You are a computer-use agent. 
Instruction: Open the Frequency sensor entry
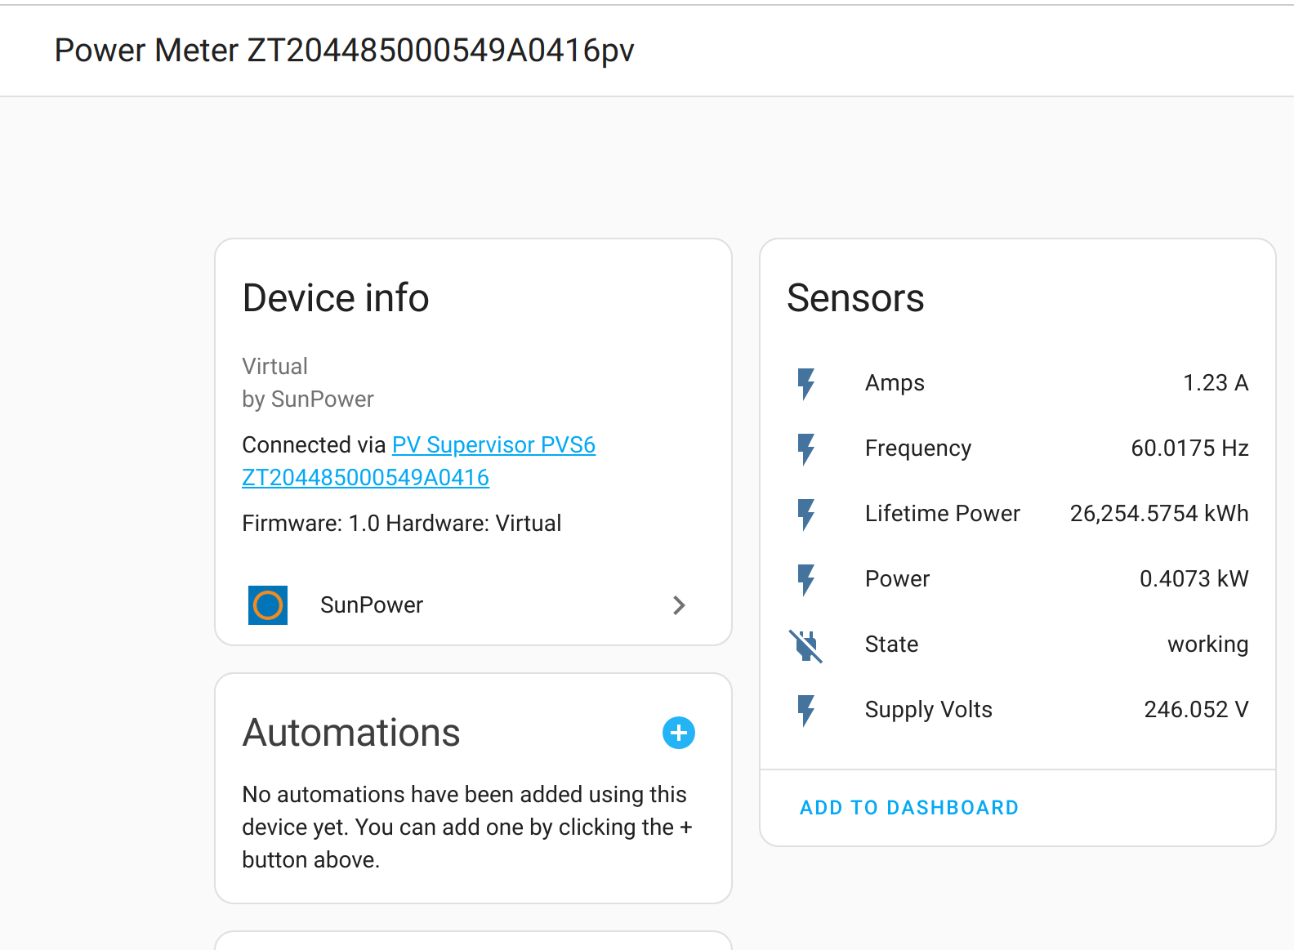pos(1018,448)
